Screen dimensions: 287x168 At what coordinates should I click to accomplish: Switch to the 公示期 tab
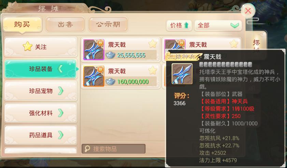[x=108, y=24]
